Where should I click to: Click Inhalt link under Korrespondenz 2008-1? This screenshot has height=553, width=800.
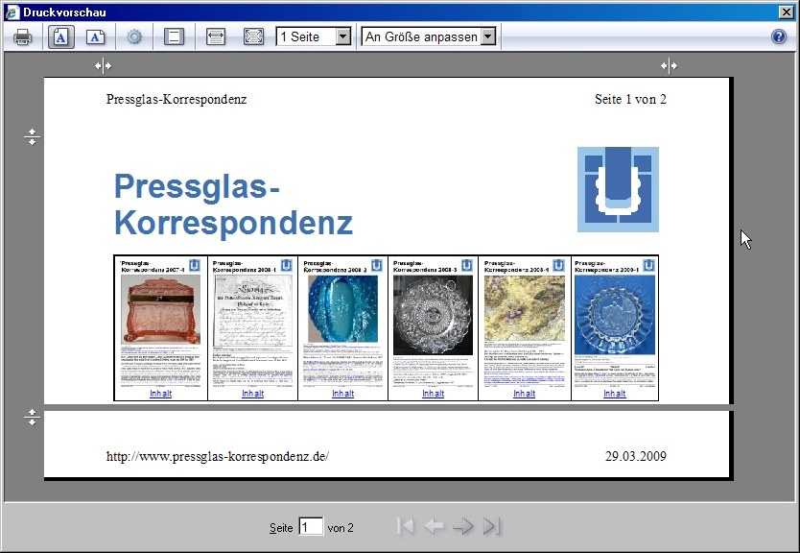[252, 394]
